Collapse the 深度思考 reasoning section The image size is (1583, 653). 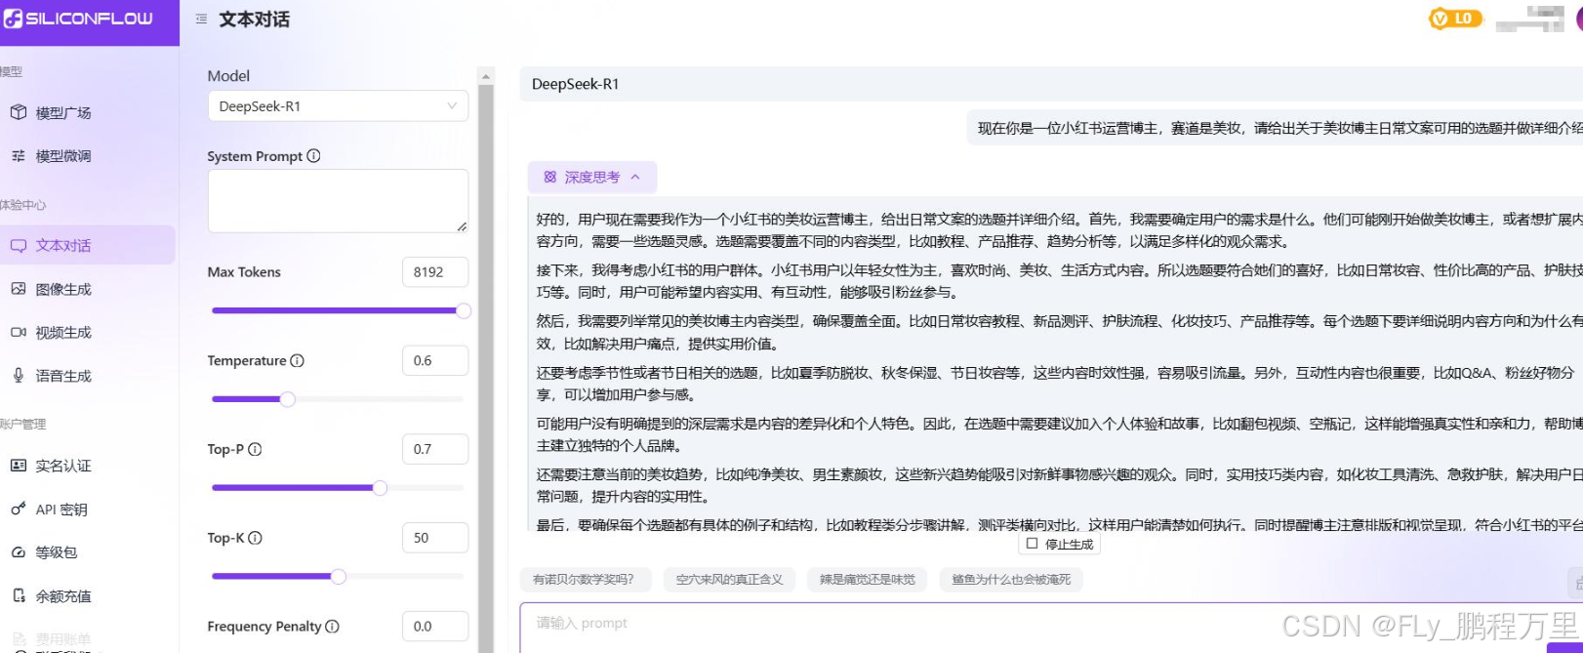591,178
